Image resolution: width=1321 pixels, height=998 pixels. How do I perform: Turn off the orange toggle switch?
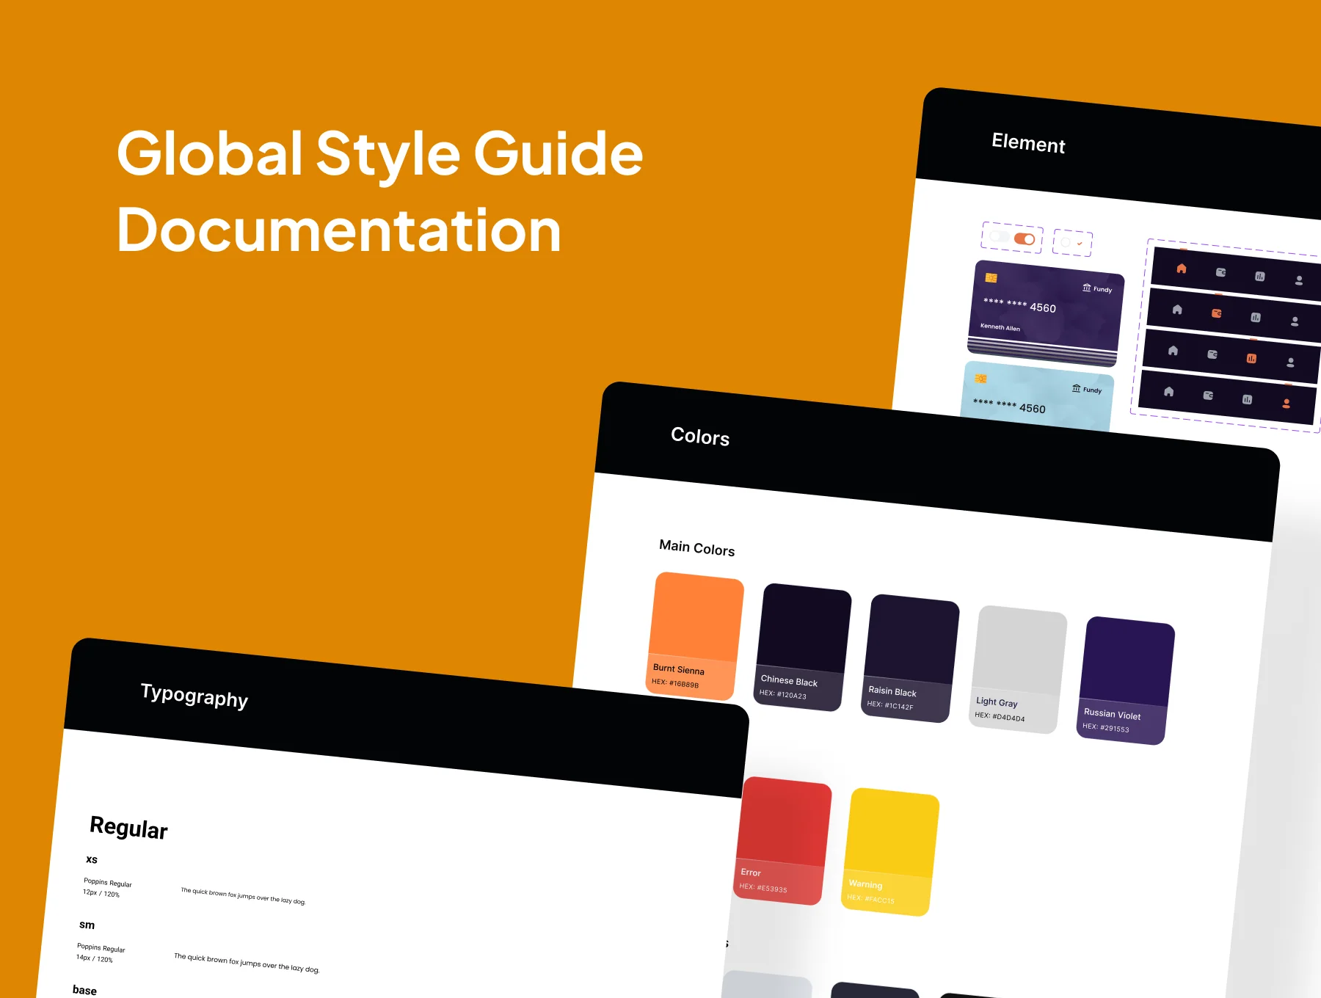1025,238
